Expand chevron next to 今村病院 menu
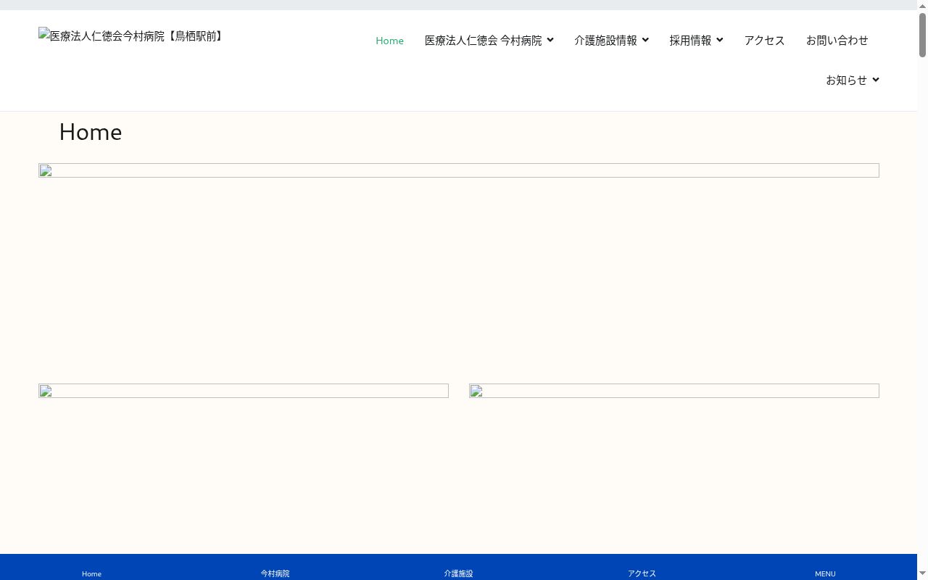This screenshot has width=928, height=580. [550, 41]
